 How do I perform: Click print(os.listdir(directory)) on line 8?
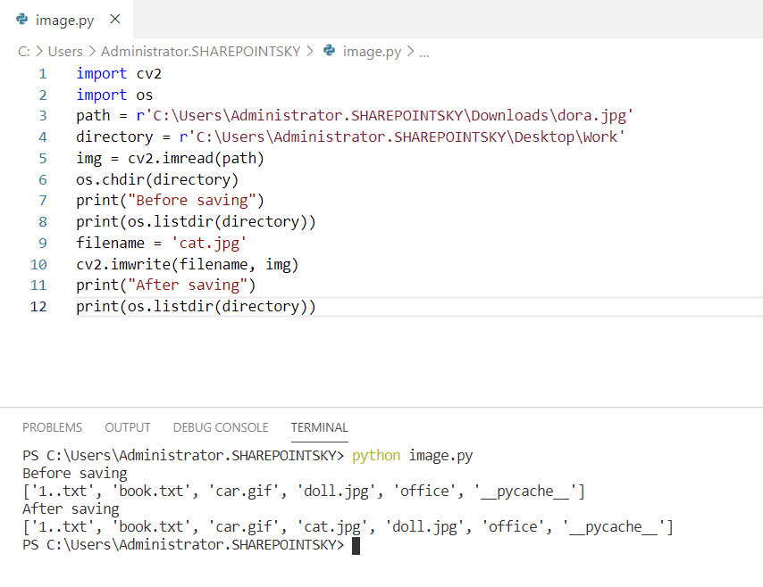pyautogui.click(x=196, y=222)
